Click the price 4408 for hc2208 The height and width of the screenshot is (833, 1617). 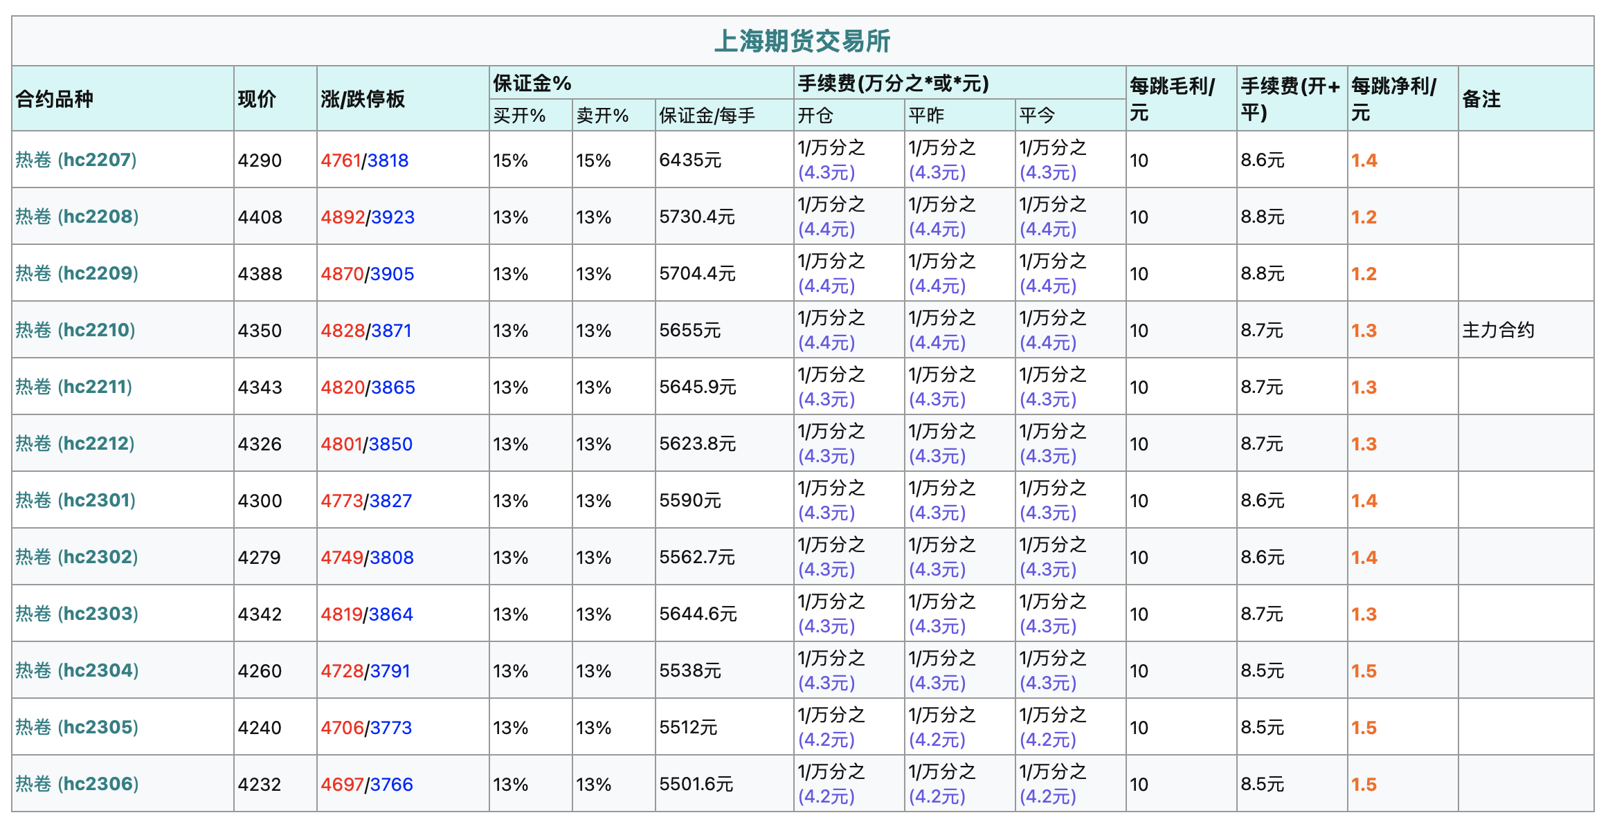coord(260,217)
